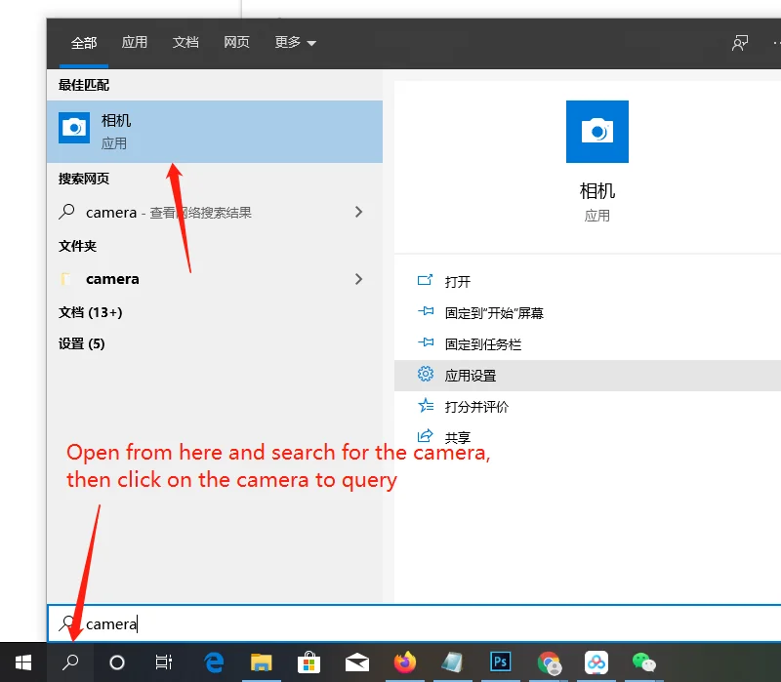
Task: Launch Firefox from the taskbar
Action: [x=405, y=662]
